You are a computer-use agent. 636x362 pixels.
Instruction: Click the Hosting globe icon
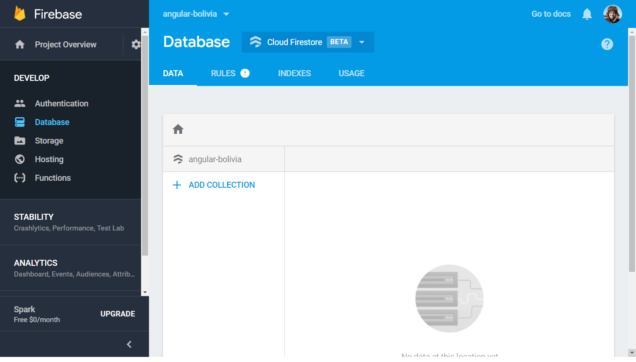coord(20,159)
